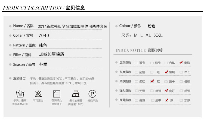Tick the 加厚 checkbox
Screen dimensions: 204x121
tap(181, 100)
